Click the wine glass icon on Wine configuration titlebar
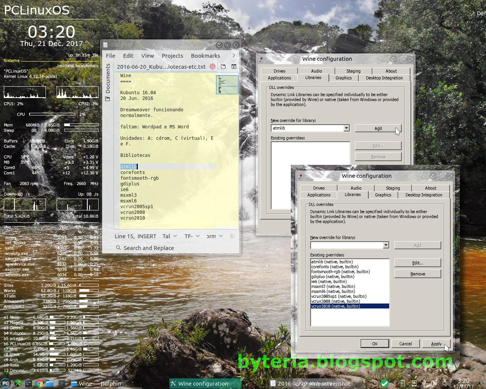Viewport: 486px width, 389px height. 300,176
